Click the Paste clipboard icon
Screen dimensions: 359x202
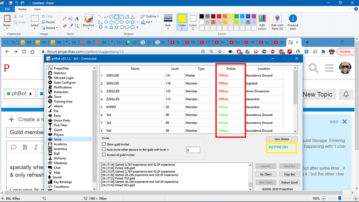point(7,19)
